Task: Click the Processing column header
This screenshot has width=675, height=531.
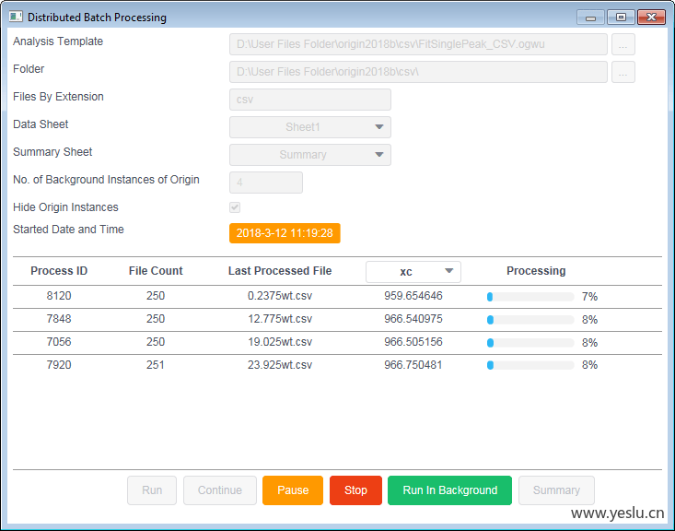Action: tap(536, 271)
